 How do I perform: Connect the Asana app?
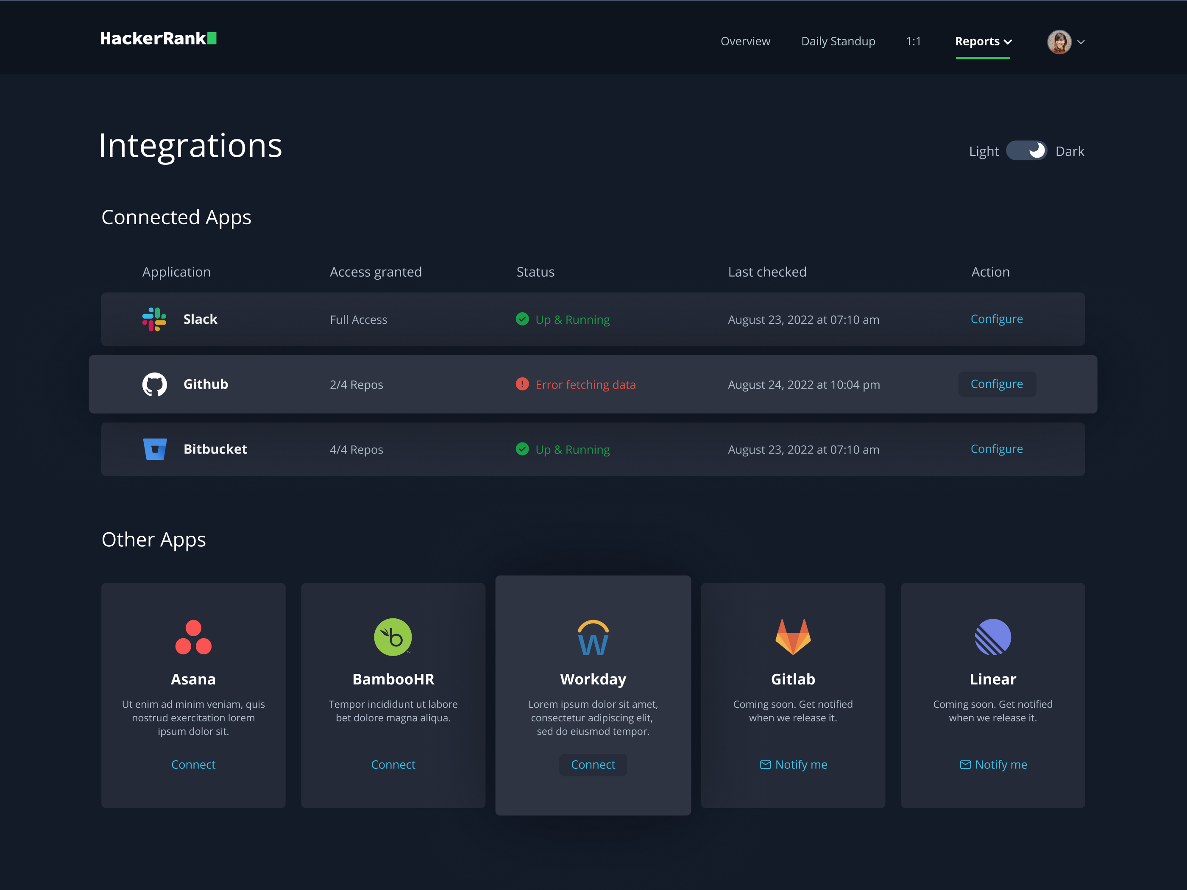coord(193,765)
